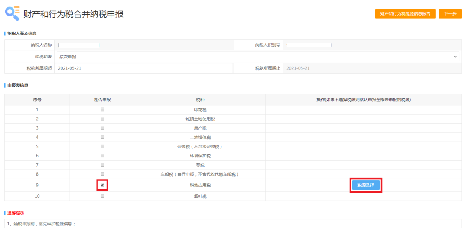Click the 税源选择 button
Viewport: 468px width, 228px height.
[x=366, y=185]
